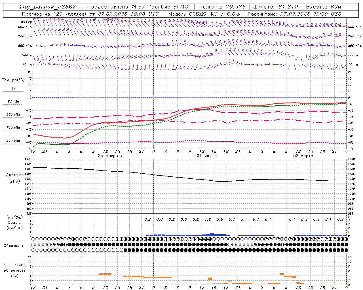This screenshot has height=290, width=363.
Task: Click the 'Тем-ра(°C)' legend title
Action: coord(13,80)
